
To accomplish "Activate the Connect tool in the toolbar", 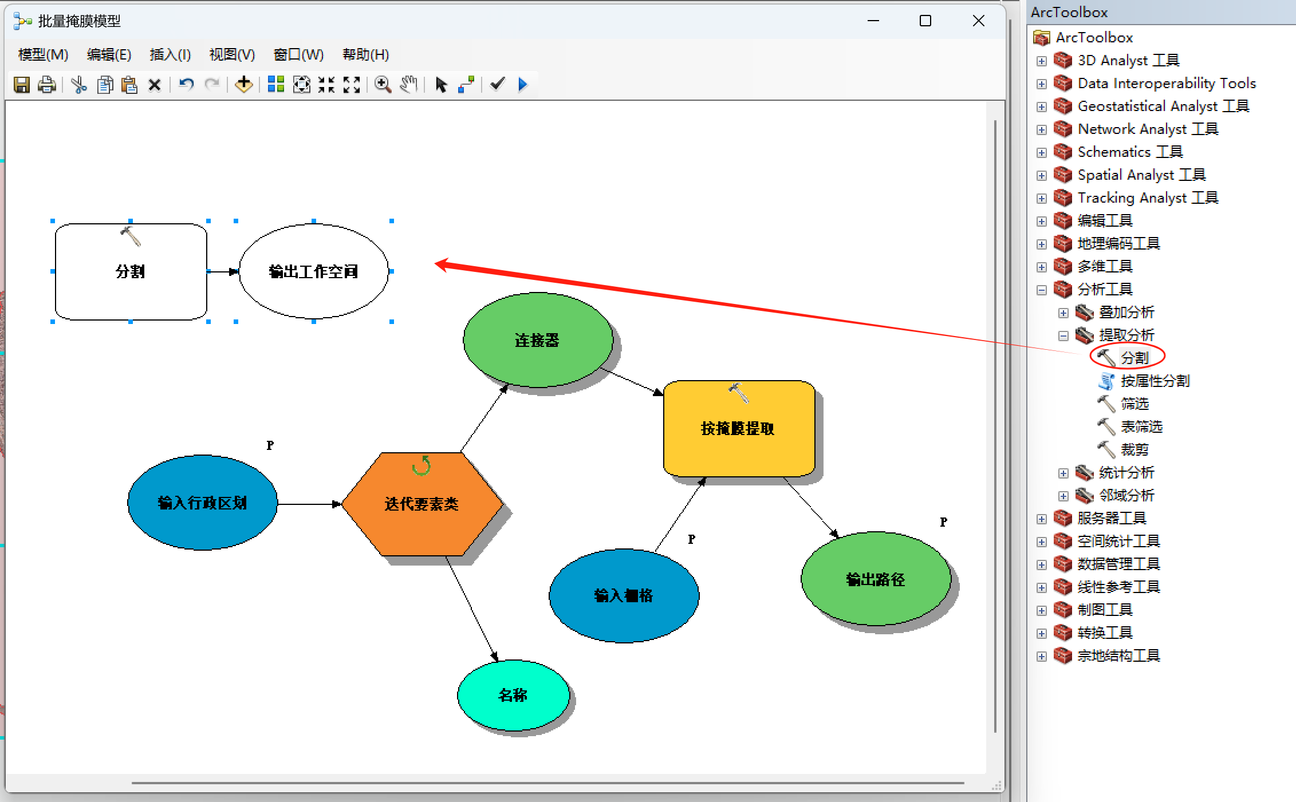I will pos(466,84).
